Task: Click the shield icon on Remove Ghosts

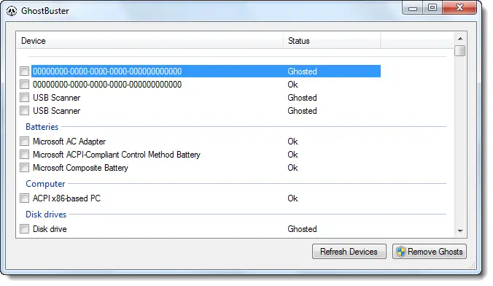Action: point(400,252)
